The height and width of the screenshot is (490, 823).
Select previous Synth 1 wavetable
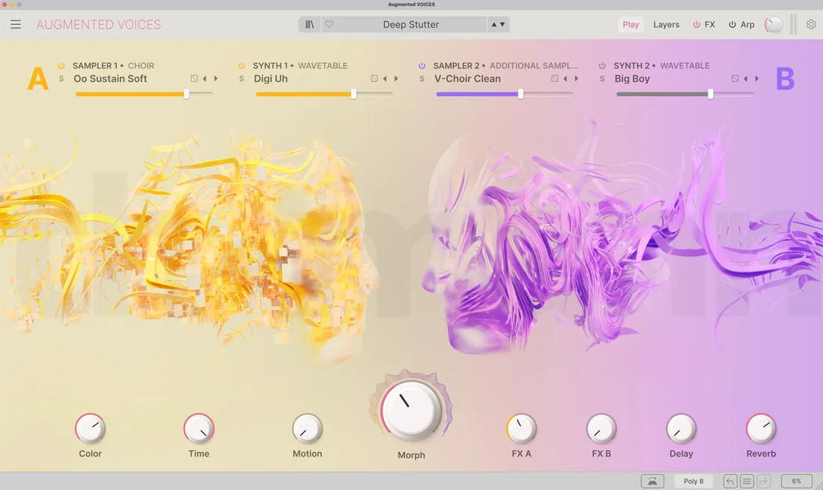385,79
